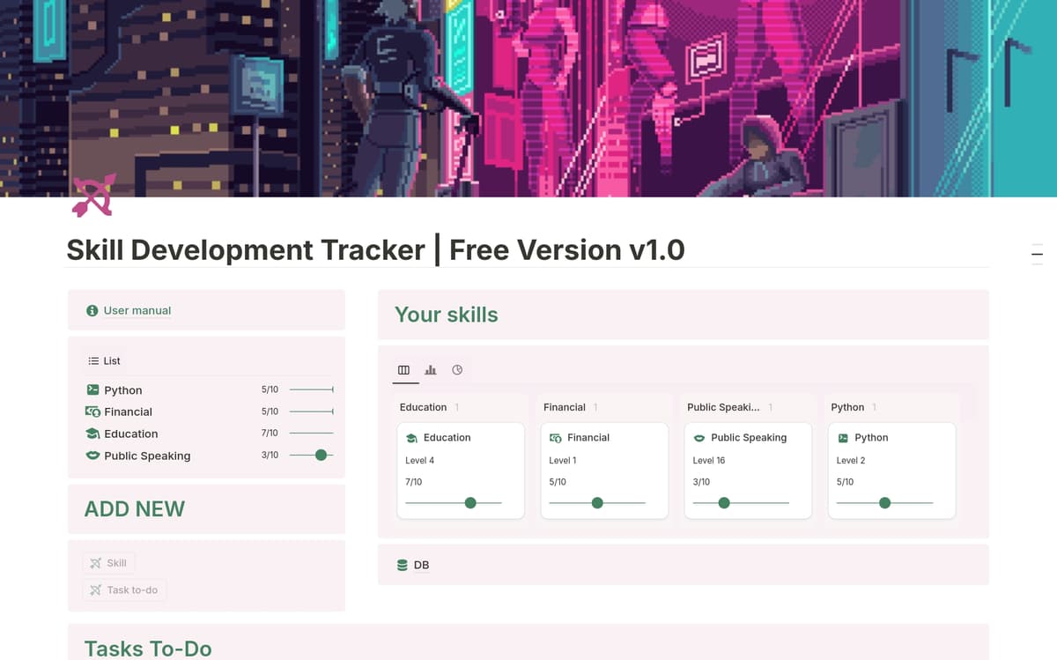The height and width of the screenshot is (660, 1057).
Task: Click 7/10 value on Education card
Action: pos(414,482)
